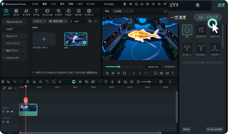
Task: Open the ツール menu
Action: [x=53, y=4]
